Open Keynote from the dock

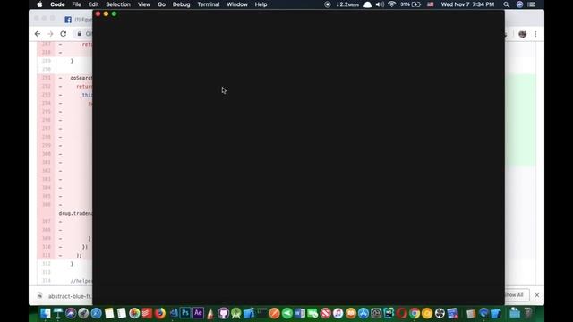58,313
